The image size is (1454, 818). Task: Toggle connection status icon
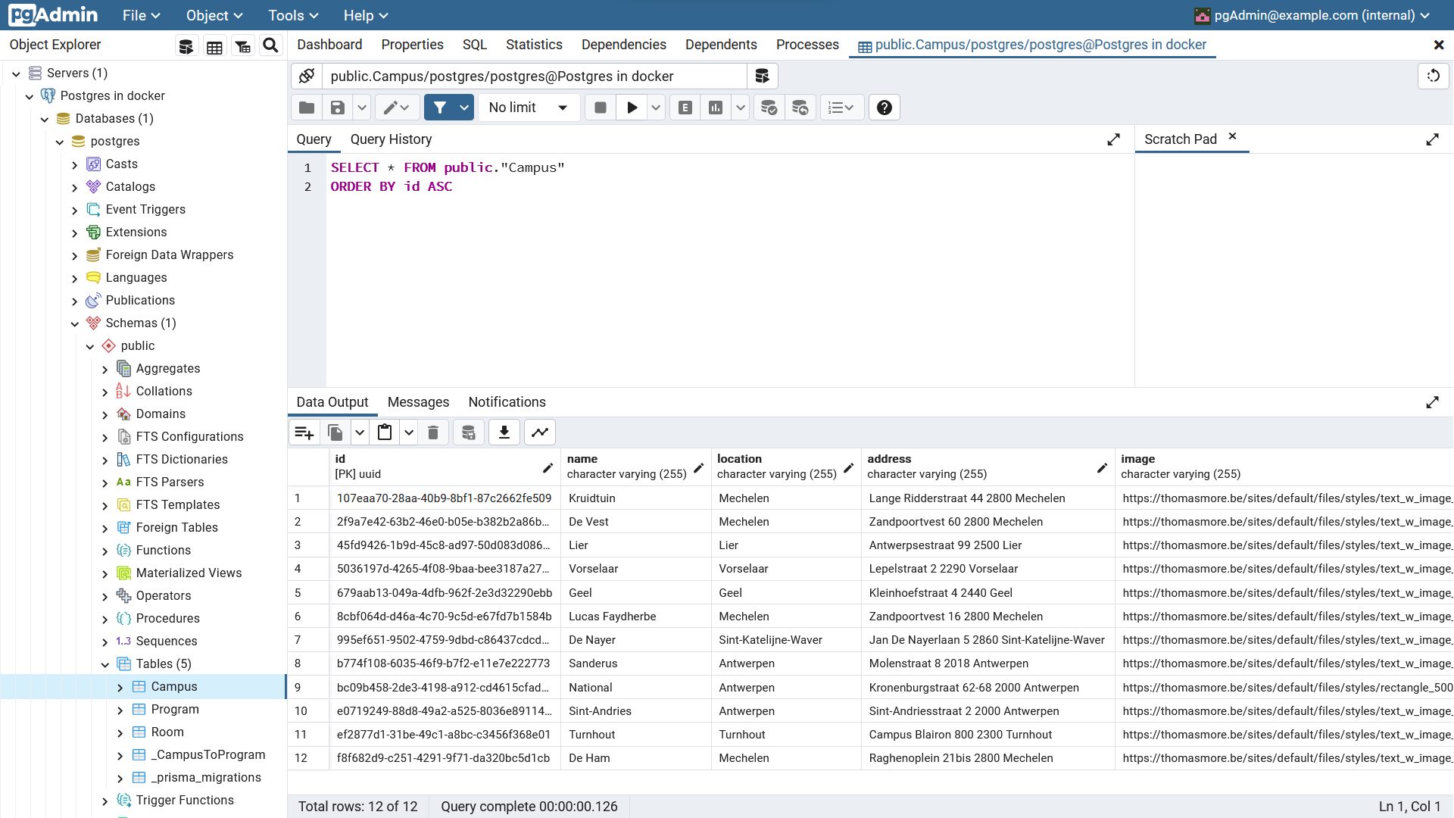pos(307,76)
